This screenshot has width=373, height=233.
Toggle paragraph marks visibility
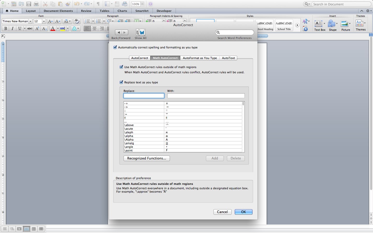98,4
